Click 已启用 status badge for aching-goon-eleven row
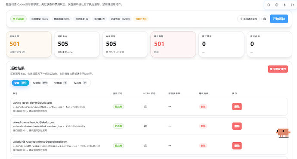 point(118,107)
